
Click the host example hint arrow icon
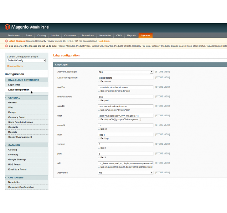pos(99,138)
